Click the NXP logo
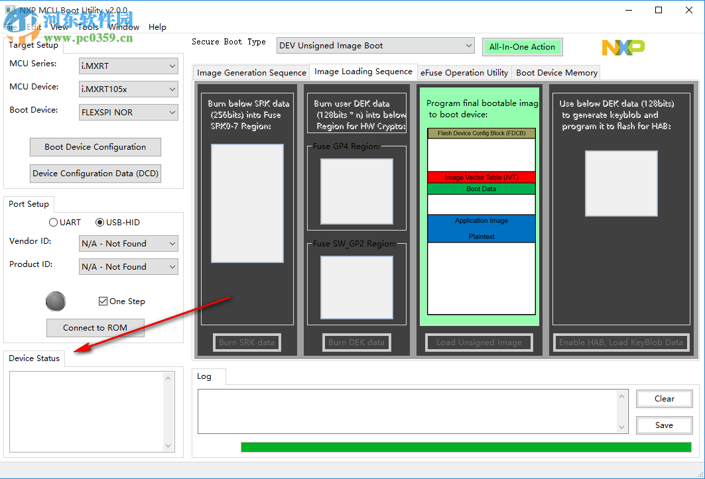This screenshot has height=479, width=705. point(622,47)
